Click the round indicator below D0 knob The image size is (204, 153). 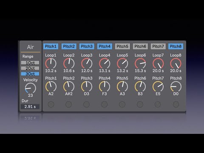(x=176, y=105)
